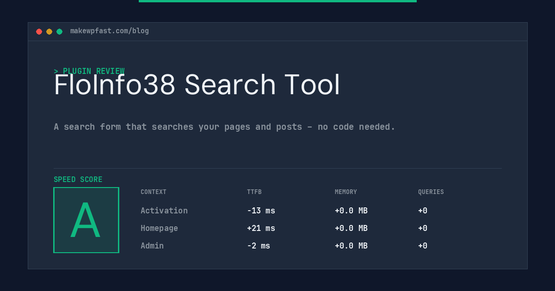Click the Activation row queries value
The height and width of the screenshot is (291, 555).
point(423,211)
